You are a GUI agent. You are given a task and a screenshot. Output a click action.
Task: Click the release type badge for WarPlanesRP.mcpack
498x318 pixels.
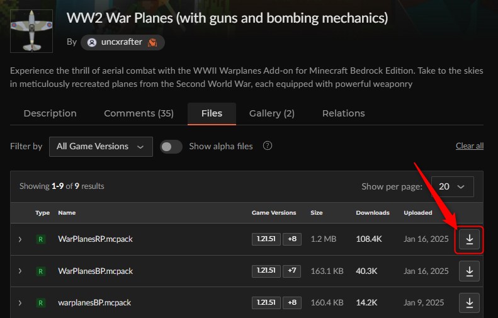(x=41, y=239)
